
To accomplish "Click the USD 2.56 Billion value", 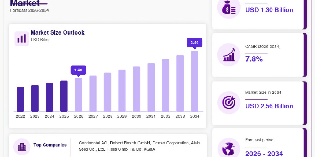I will click(269, 106).
